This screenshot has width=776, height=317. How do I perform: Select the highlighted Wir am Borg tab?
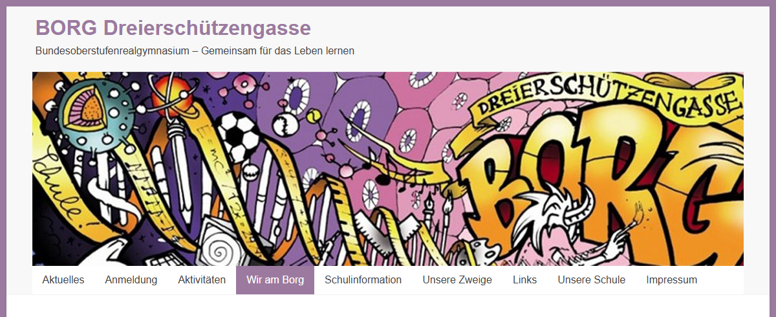pos(275,280)
